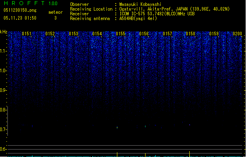246x157 pixels.
Task: Select observer name Masayuki Kobayashi
Action: pos(140,4)
